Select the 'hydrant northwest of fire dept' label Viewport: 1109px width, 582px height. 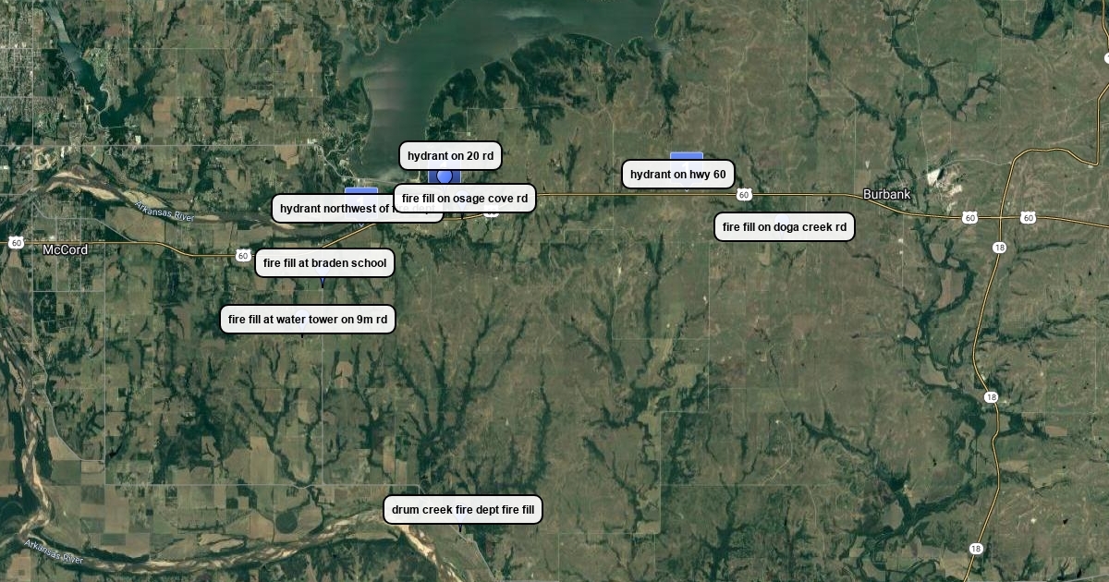pyautogui.click(x=357, y=209)
